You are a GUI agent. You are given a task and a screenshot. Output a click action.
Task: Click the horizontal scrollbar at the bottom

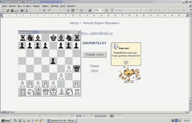click(x=100, y=112)
